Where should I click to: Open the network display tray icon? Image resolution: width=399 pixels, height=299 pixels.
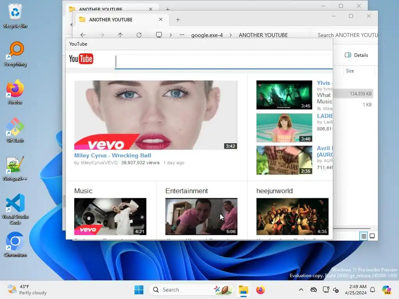point(326,290)
